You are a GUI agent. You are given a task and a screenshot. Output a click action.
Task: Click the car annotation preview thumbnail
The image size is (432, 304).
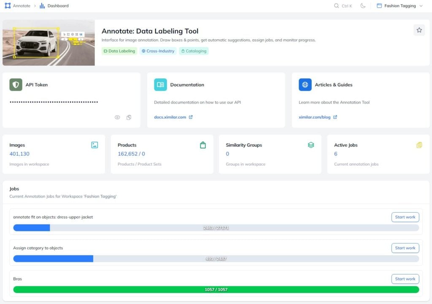(x=49, y=43)
